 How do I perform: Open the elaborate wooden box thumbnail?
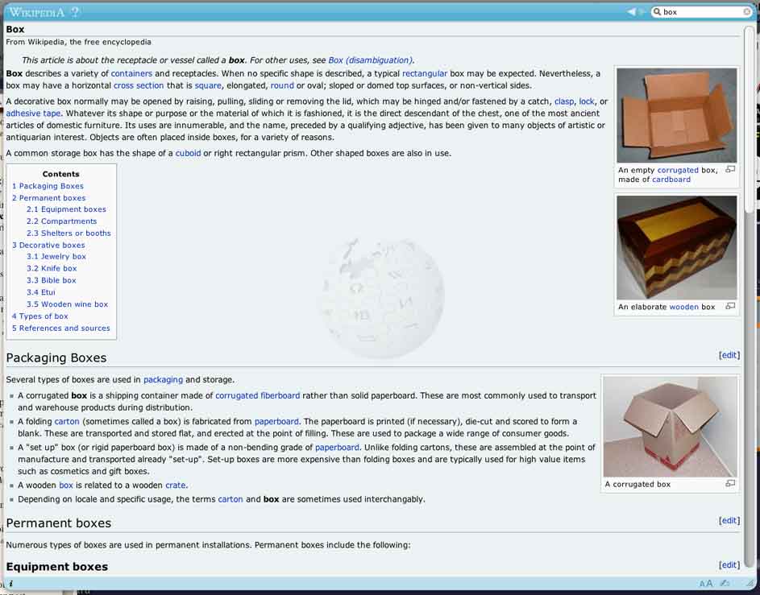[x=676, y=247]
